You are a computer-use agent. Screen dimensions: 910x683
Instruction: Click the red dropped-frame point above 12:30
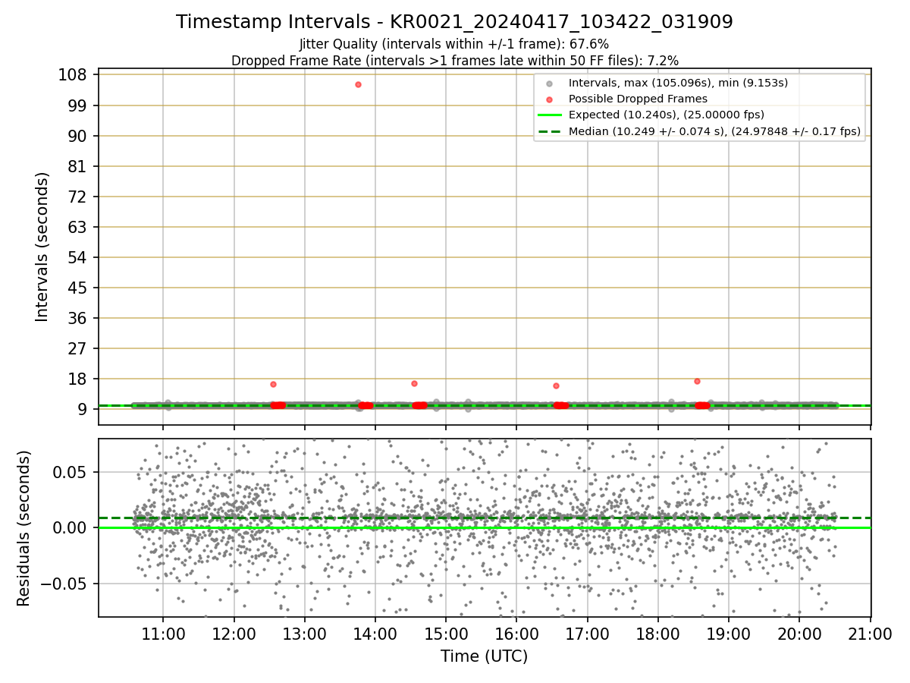click(273, 384)
